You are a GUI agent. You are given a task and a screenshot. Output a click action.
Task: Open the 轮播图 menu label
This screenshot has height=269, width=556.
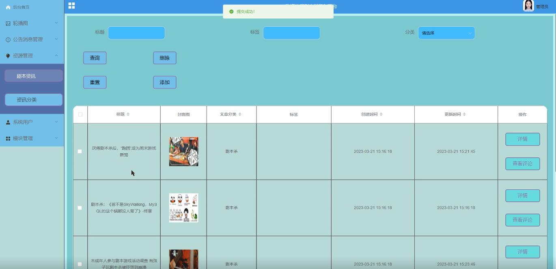click(20, 23)
